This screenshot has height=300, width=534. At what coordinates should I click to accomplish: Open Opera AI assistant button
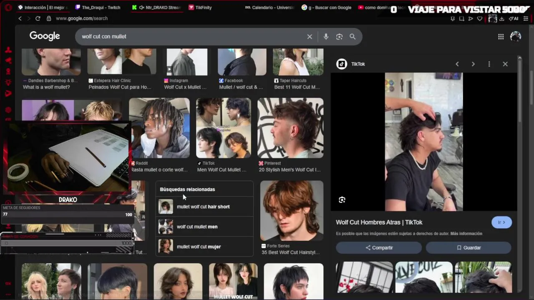513,18
